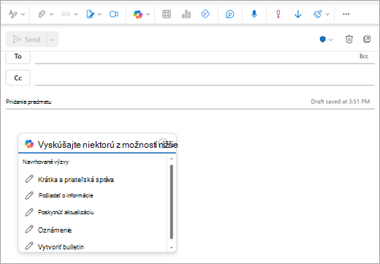
Task: Expand the signature dropdown arrow
Action: coord(99,15)
